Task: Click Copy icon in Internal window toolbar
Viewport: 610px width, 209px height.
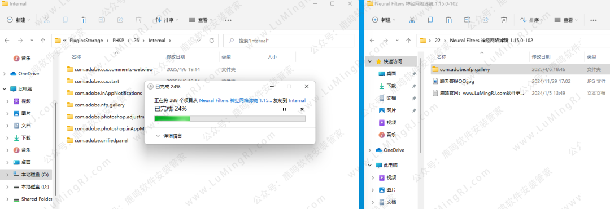Action: pyautogui.click(x=65, y=20)
